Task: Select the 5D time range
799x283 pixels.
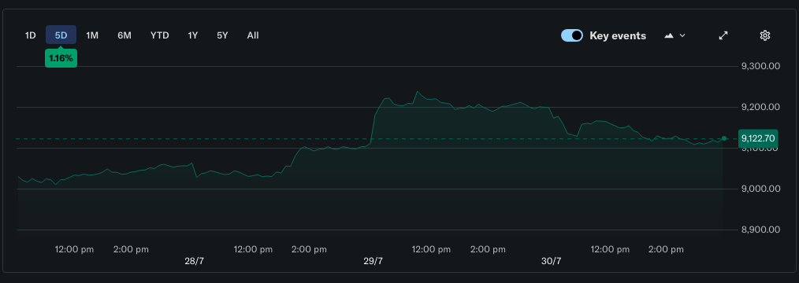Action: tap(61, 35)
